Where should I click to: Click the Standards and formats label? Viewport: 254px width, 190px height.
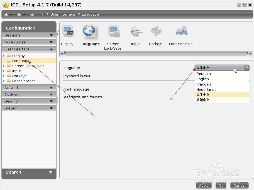point(83,97)
